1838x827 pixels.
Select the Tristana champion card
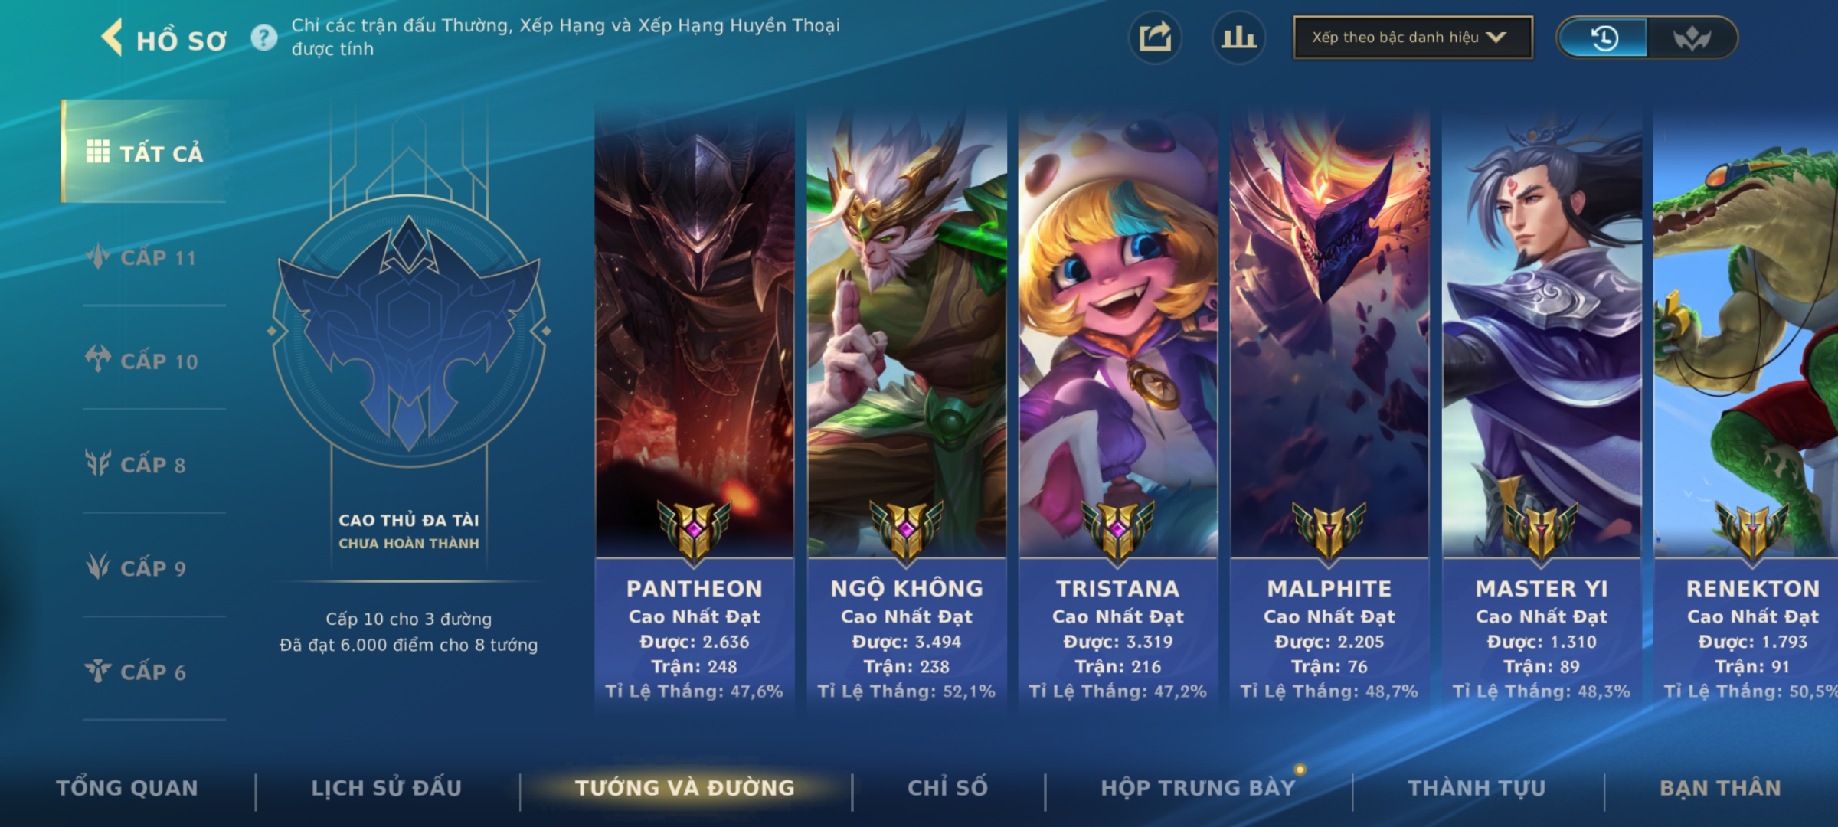(1118, 410)
